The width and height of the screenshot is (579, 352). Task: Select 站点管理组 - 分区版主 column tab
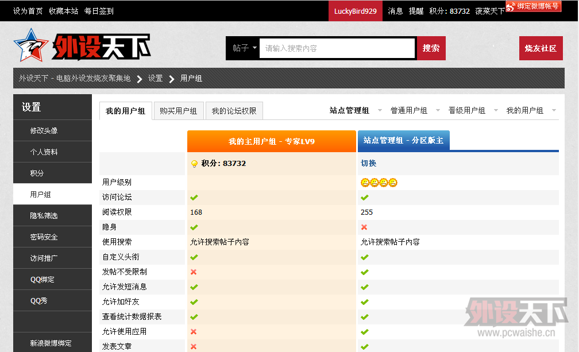(404, 141)
